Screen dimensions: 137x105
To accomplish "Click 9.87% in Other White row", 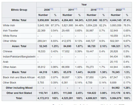I will click(127, 41).
